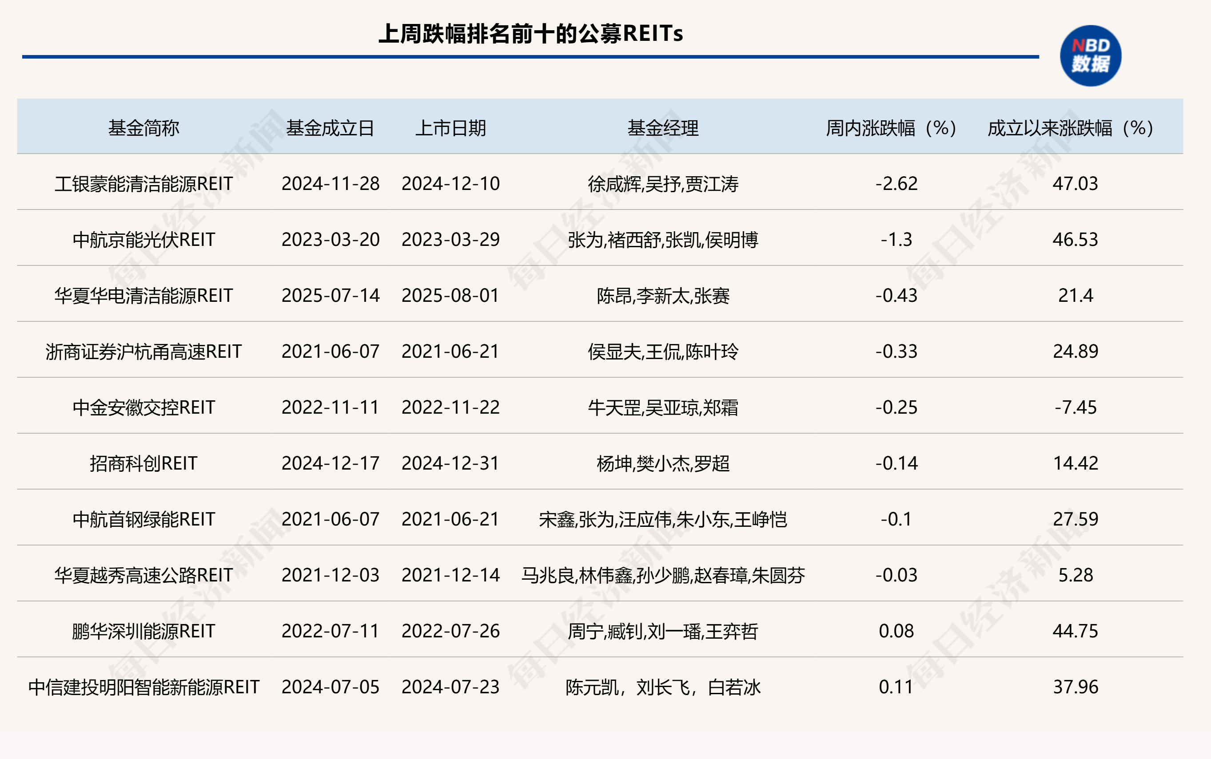The width and height of the screenshot is (1211, 759).
Task: Select fund name 工银蒙能清洁能源REIT
Action: tap(143, 184)
